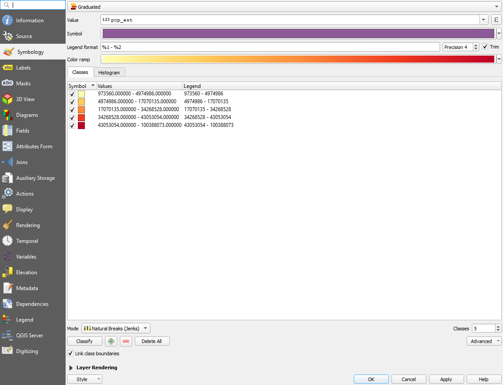This screenshot has height=385, width=503.
Task: Toggle the Trim checkbox
Action: (x=485, y=47)
